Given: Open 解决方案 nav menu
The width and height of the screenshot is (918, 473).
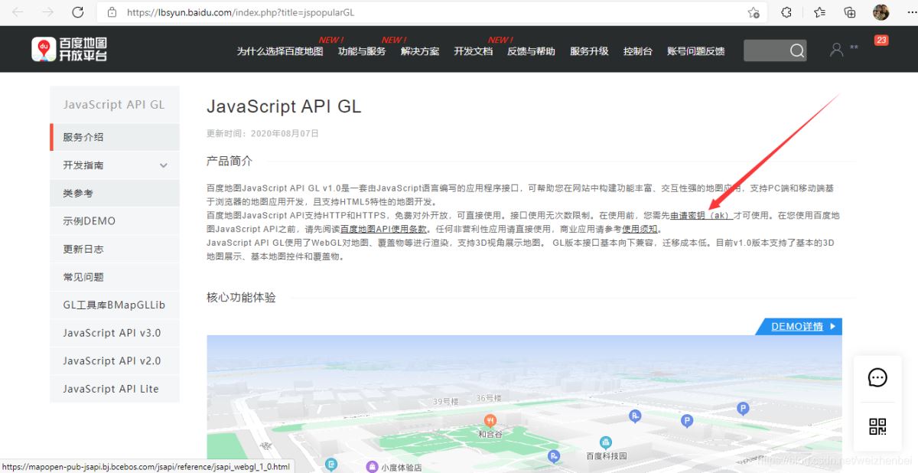Looking at the screenshot, I should tap(420, 51).
